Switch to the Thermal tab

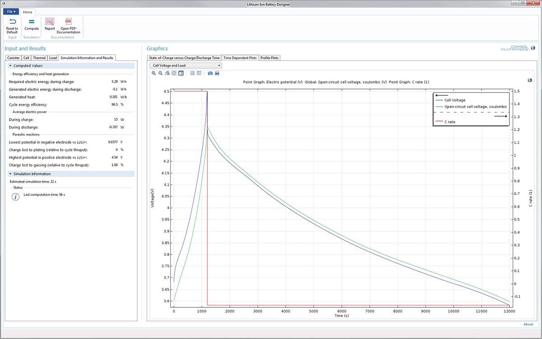coord(39,58)
